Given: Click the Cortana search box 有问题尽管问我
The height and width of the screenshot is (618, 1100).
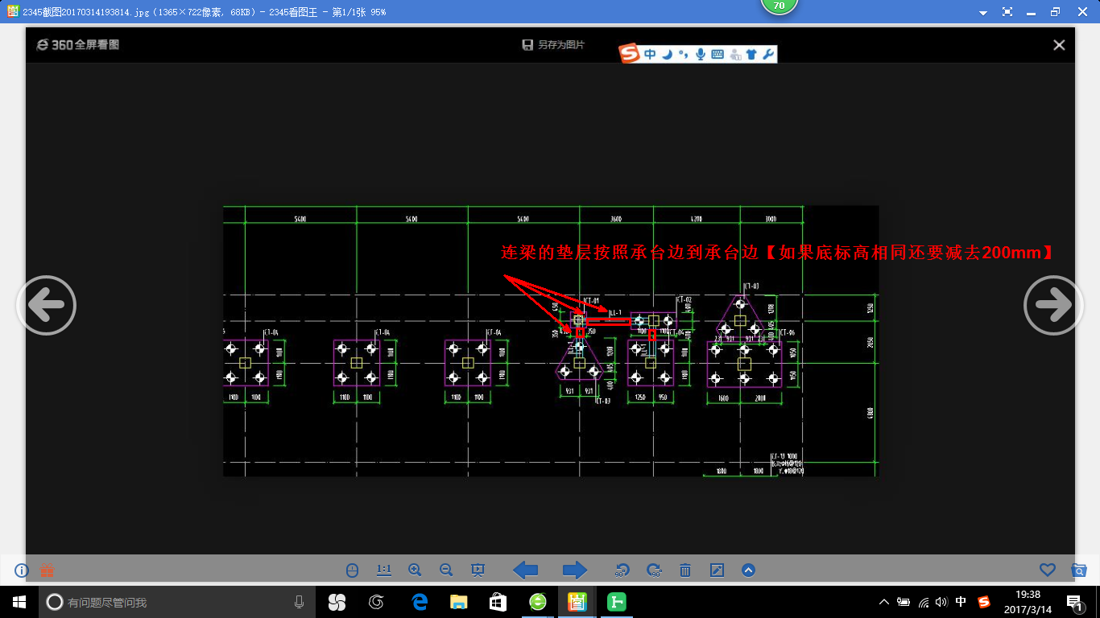Looking at the screenshot, I should tap(177, 602).
